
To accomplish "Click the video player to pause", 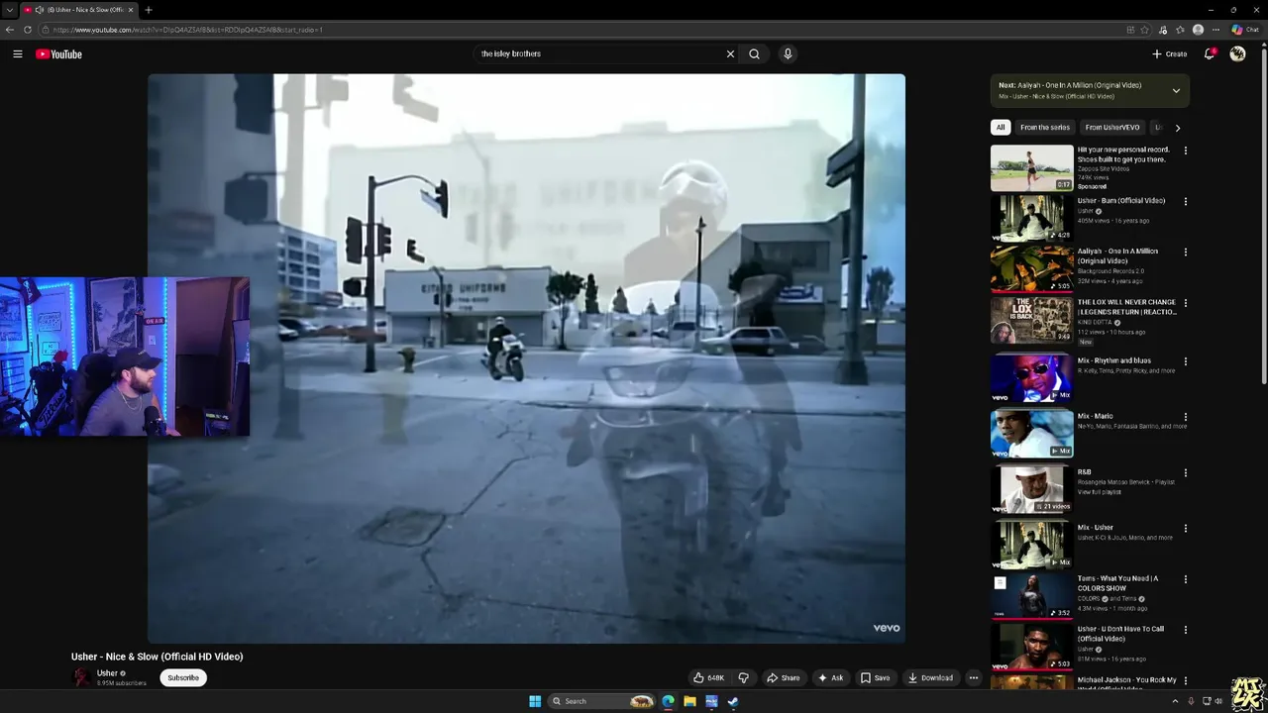I will pos(526,358).
